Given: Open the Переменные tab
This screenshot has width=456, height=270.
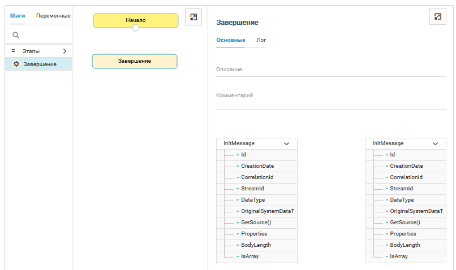Looking at the screenshot, I should point(53,16).
